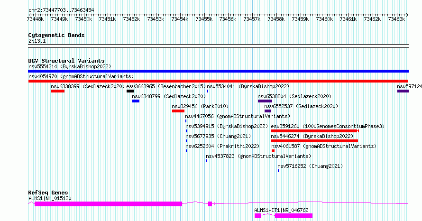This screenshot has width=422, height=221.
Task: Click the red bar under nsv6338399
Action: tap(58, 91)
